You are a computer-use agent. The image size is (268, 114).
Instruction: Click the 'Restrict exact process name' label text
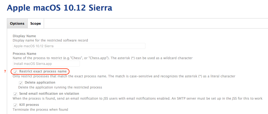43,71
